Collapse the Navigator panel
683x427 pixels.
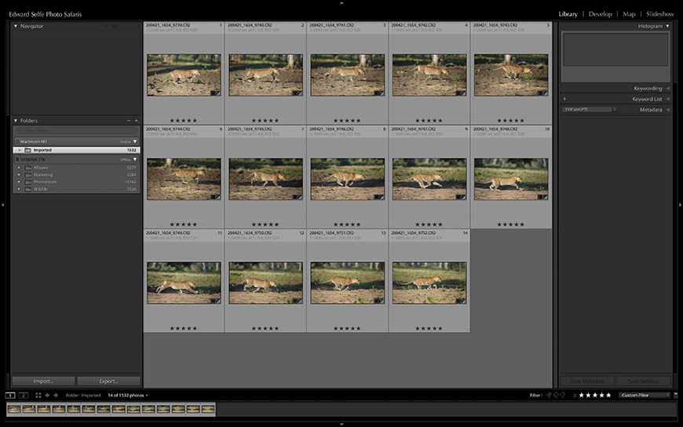tap(16, 26)
